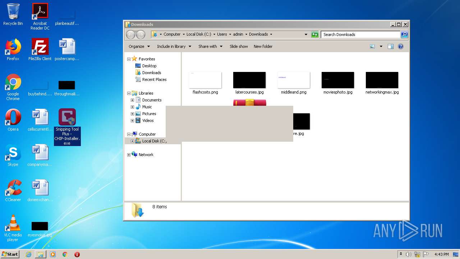Screen dimensions: 460x259
Task: Select the cellscurrentl Word document icon
Action: coord(40,120)
